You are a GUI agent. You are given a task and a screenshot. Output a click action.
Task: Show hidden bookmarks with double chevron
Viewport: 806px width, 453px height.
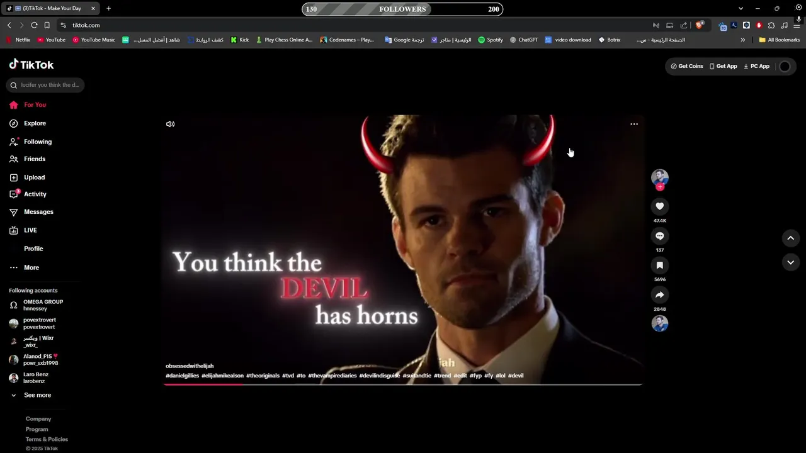coord(742,40)
